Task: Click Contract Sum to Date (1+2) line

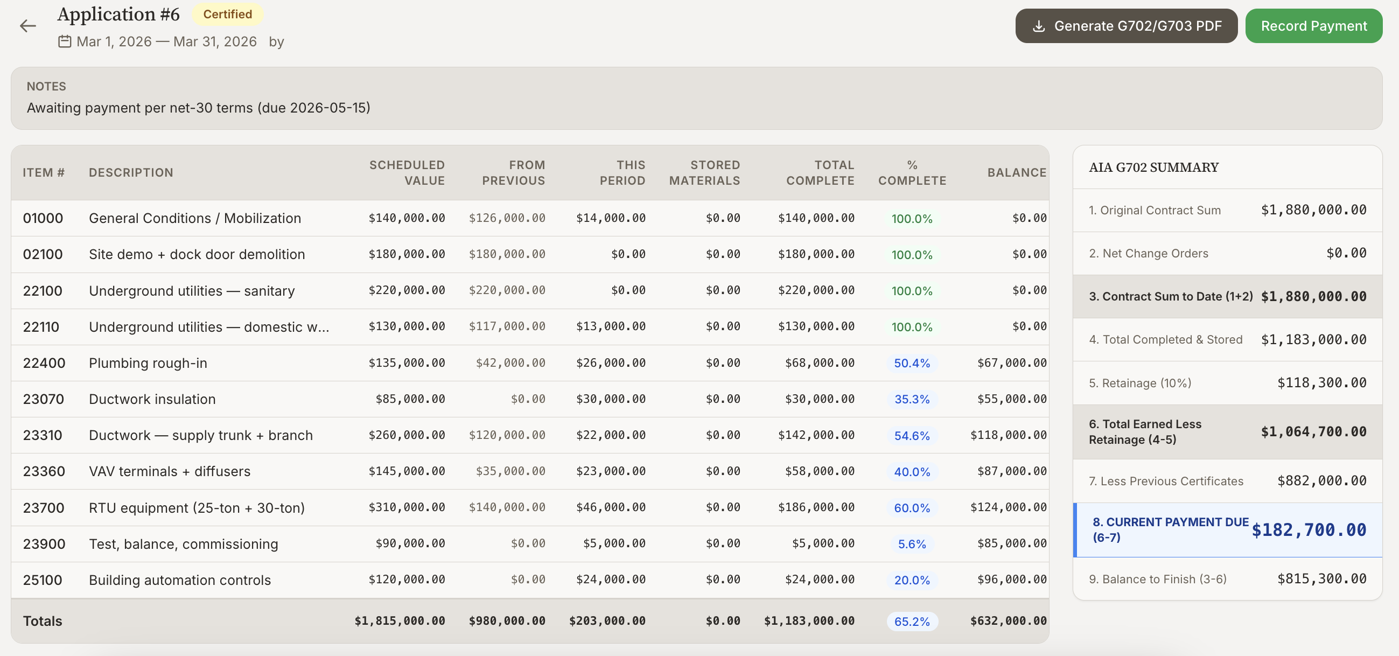Action: tap(1227, 297)
